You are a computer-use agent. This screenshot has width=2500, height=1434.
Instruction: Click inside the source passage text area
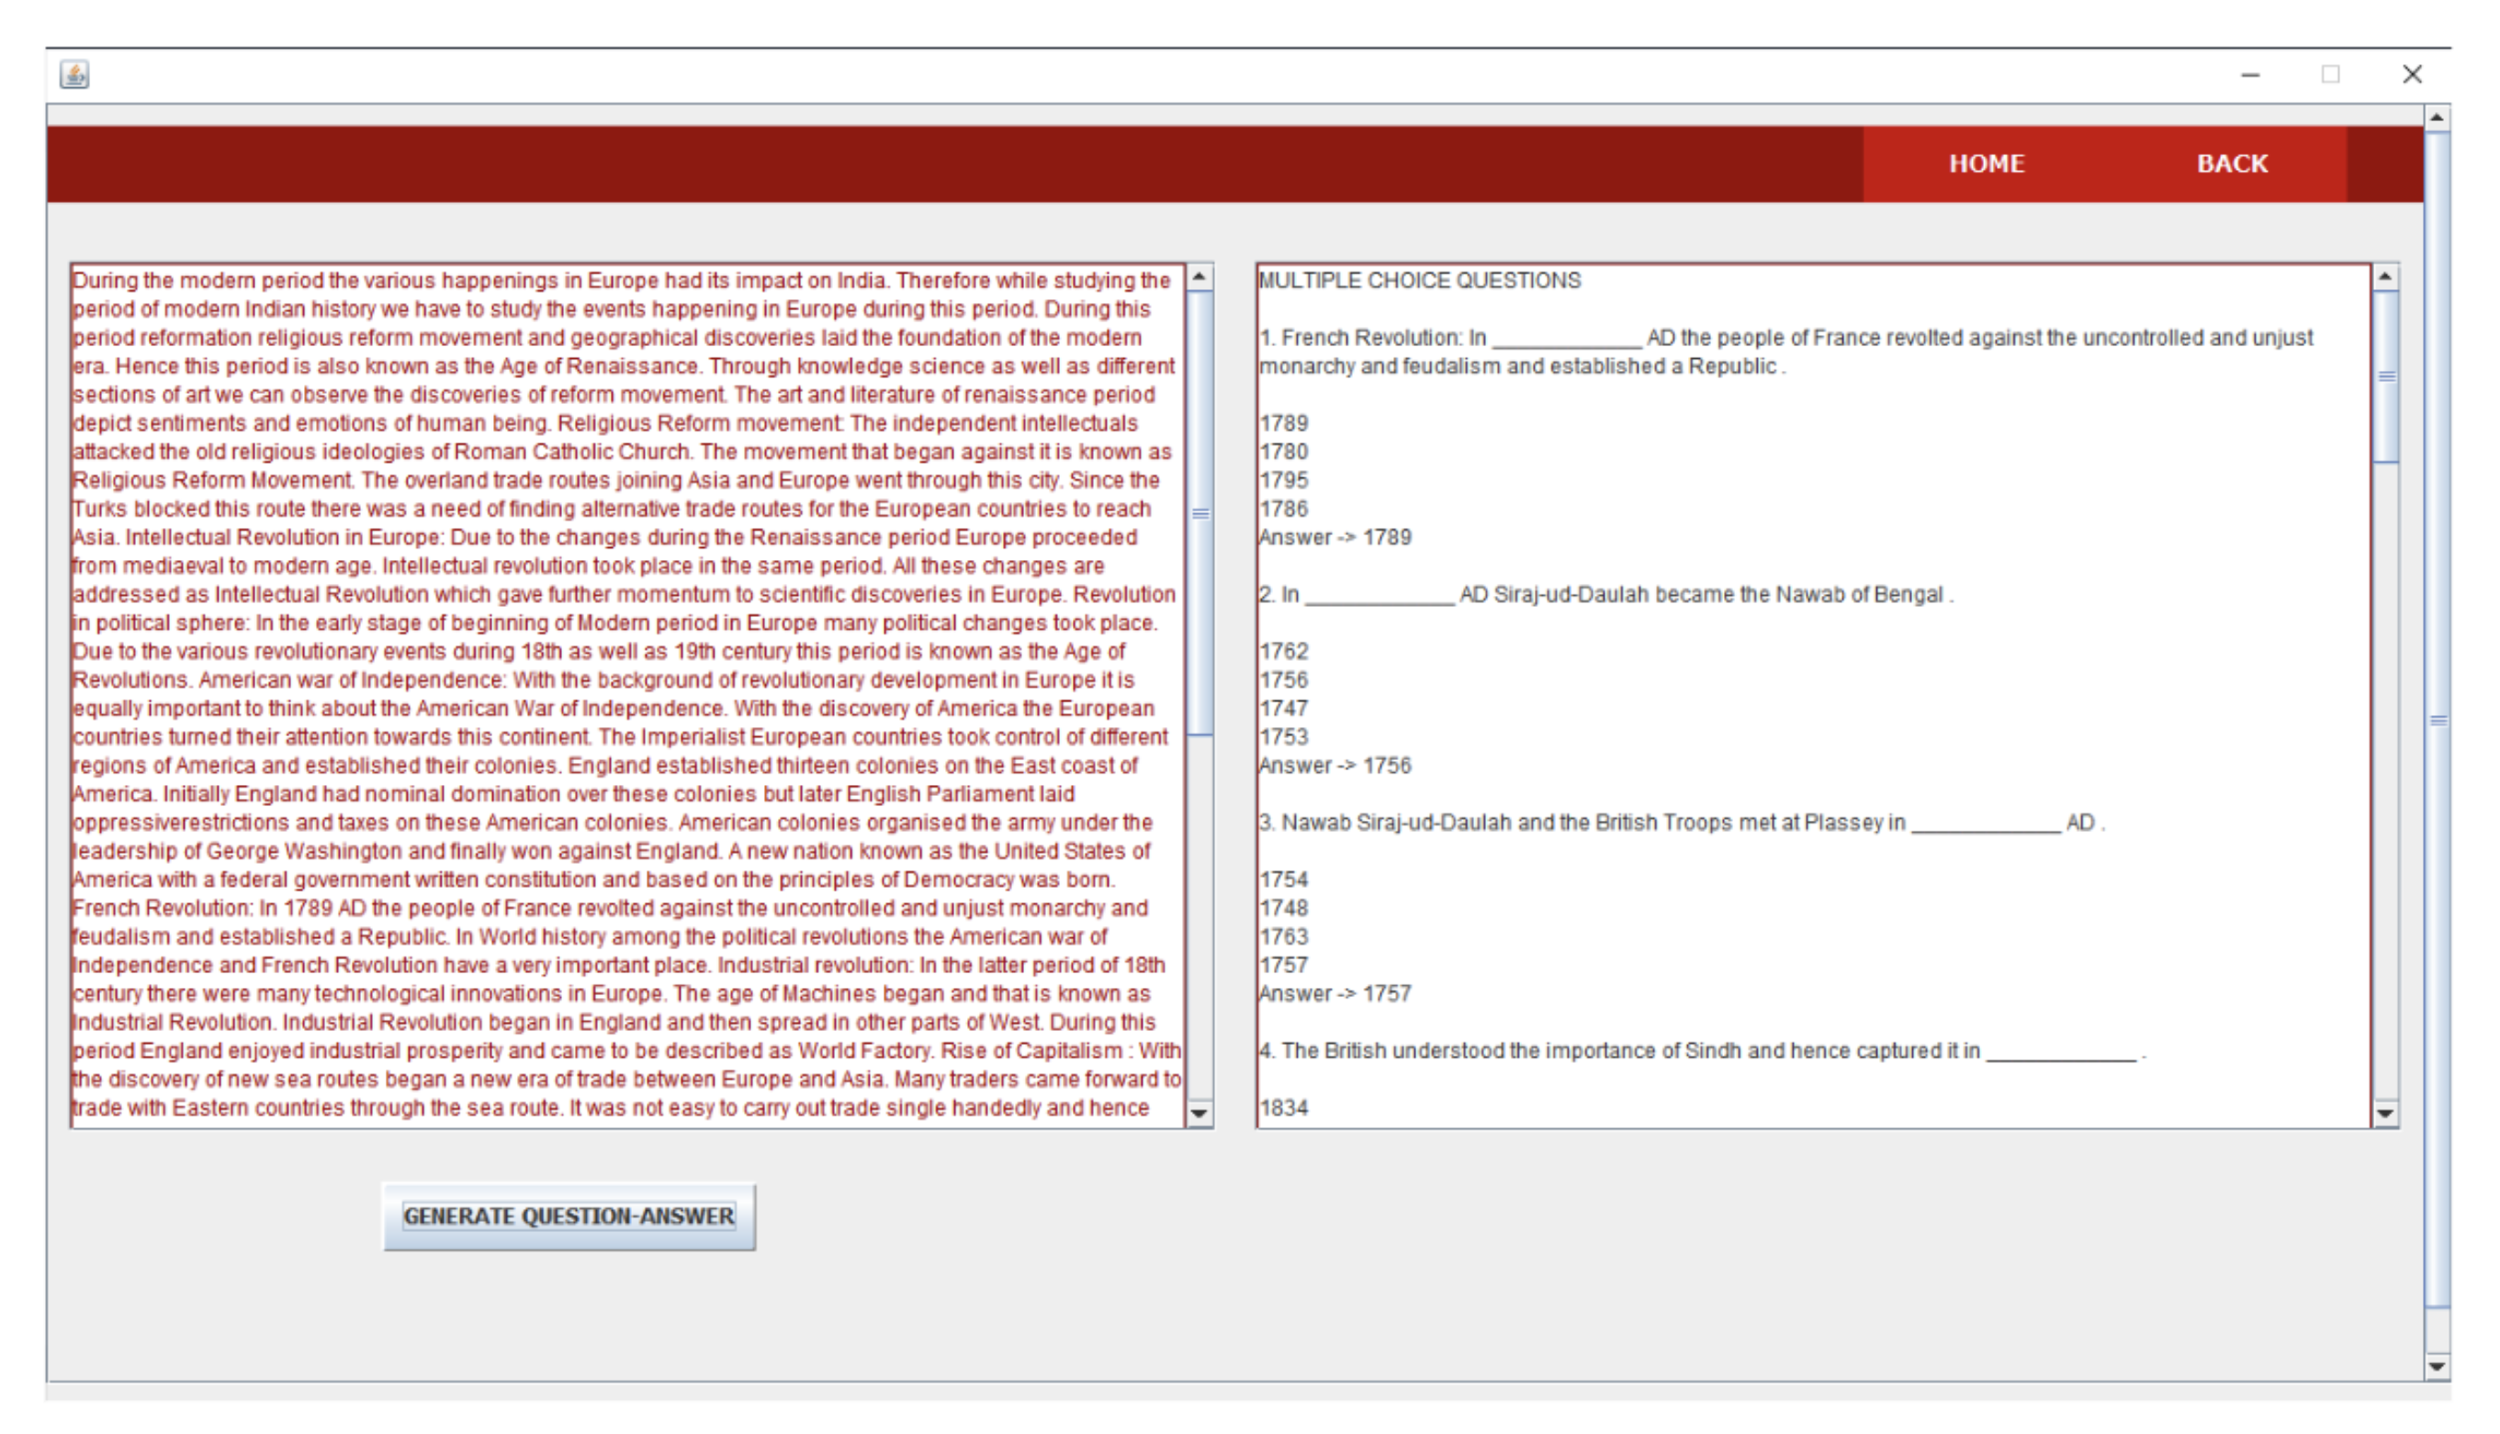tap(626, 694)
